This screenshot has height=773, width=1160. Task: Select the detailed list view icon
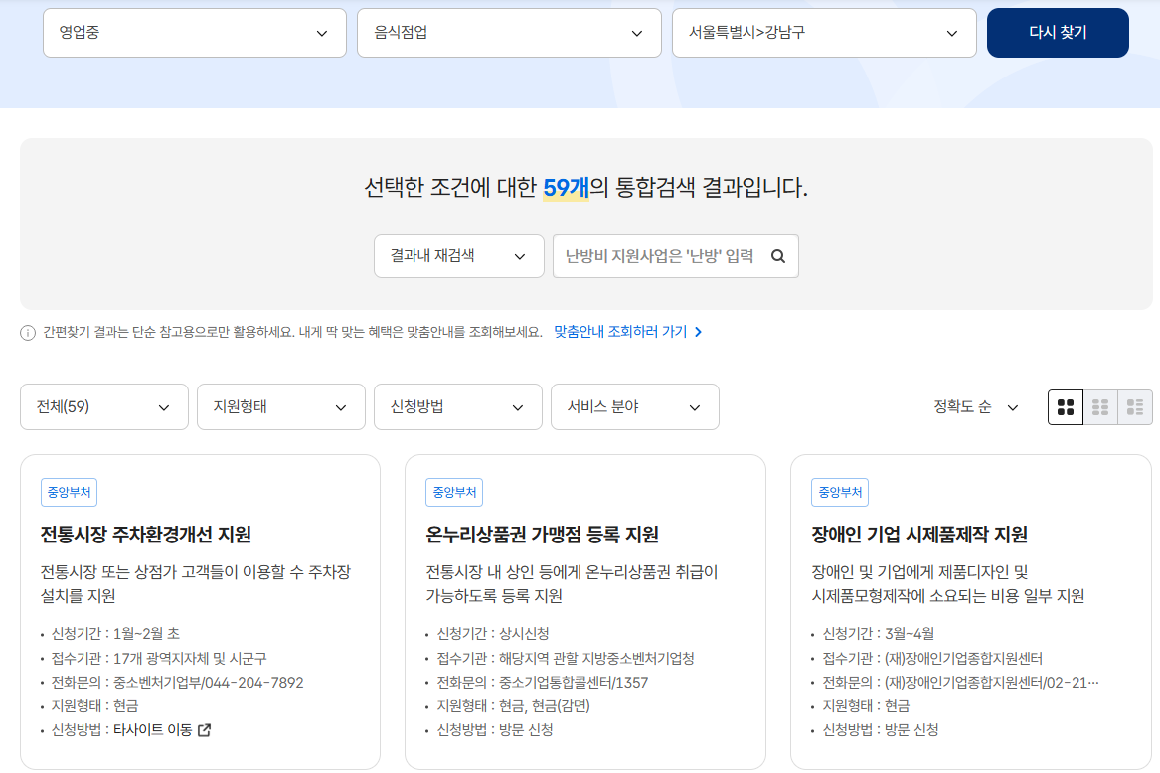1136,406
